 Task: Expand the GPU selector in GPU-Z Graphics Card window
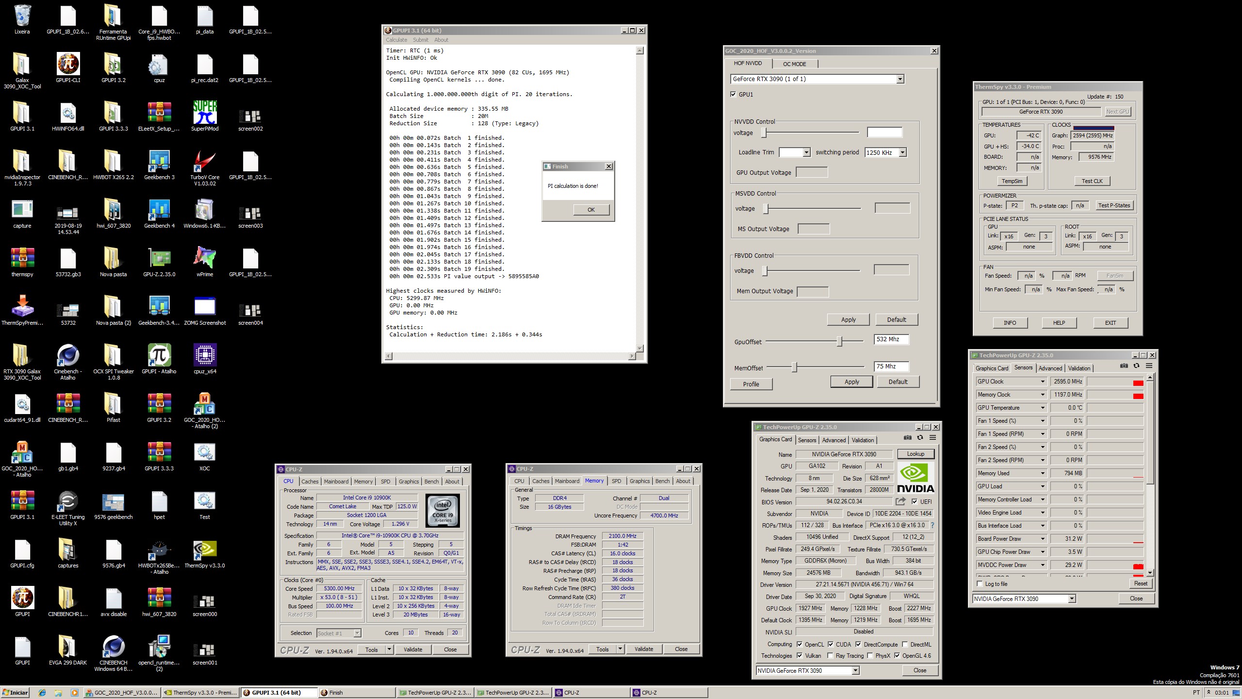856,670
